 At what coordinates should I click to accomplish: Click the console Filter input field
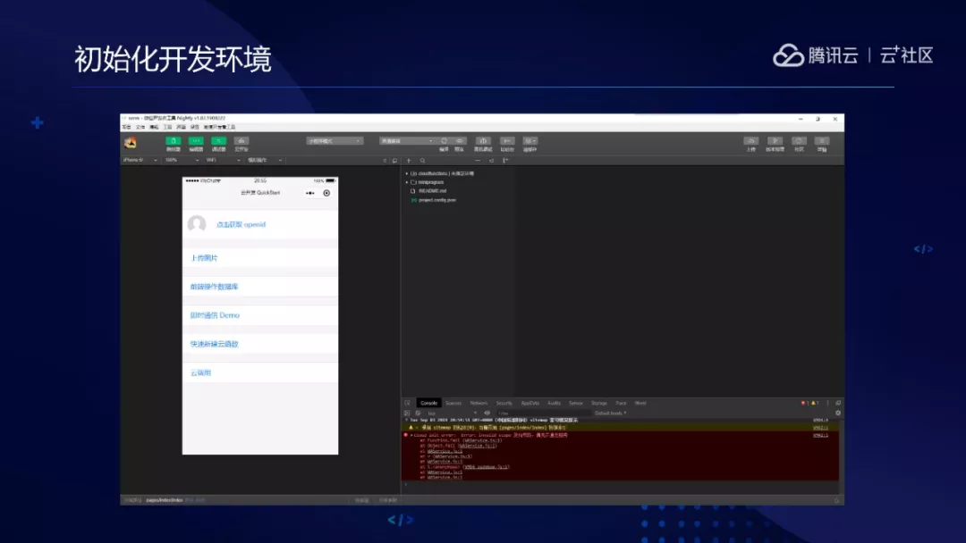click(x=544, y=414)
